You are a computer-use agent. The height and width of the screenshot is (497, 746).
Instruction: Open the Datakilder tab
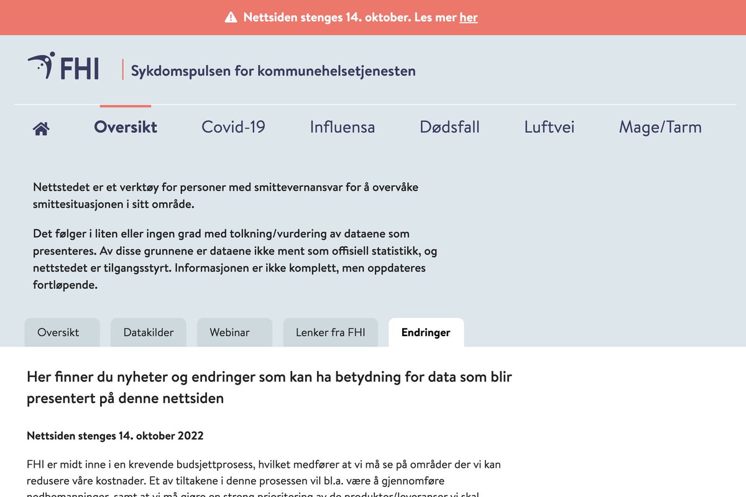(149, 332)
